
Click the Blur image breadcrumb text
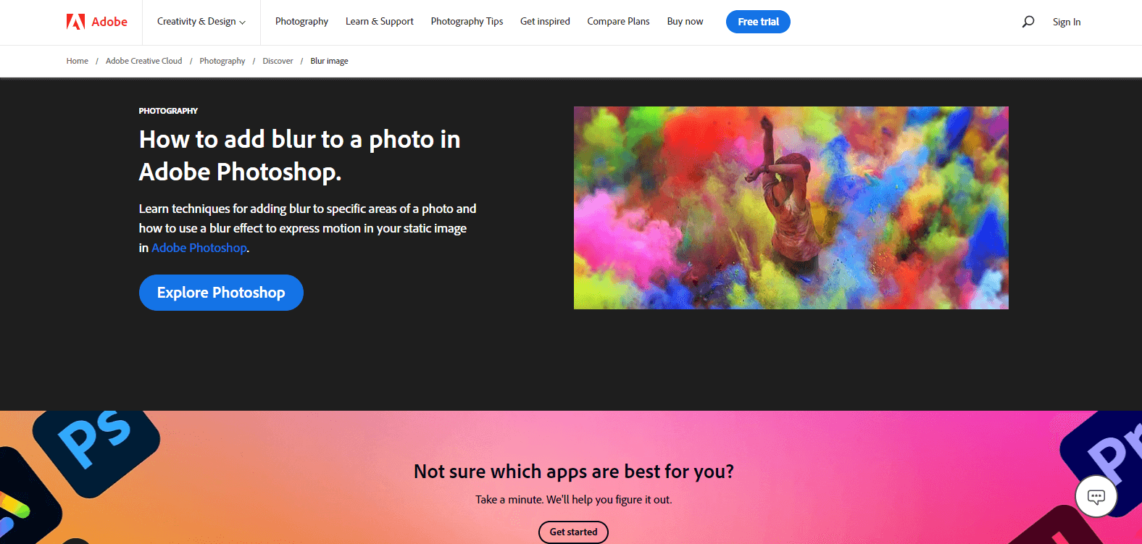click(x=329, y=61)
